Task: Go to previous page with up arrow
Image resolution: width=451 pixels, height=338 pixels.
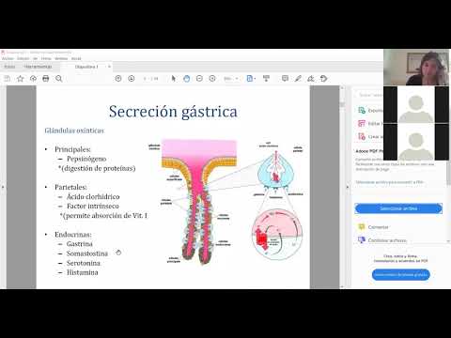Action: (118, 79)
